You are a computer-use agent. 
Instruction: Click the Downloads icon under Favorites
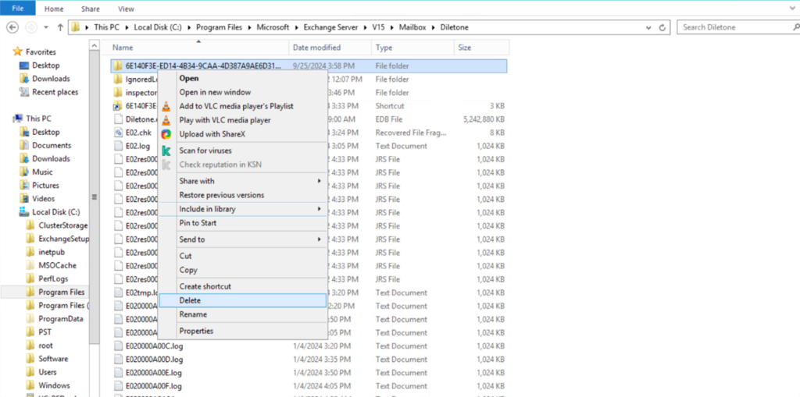23,79
